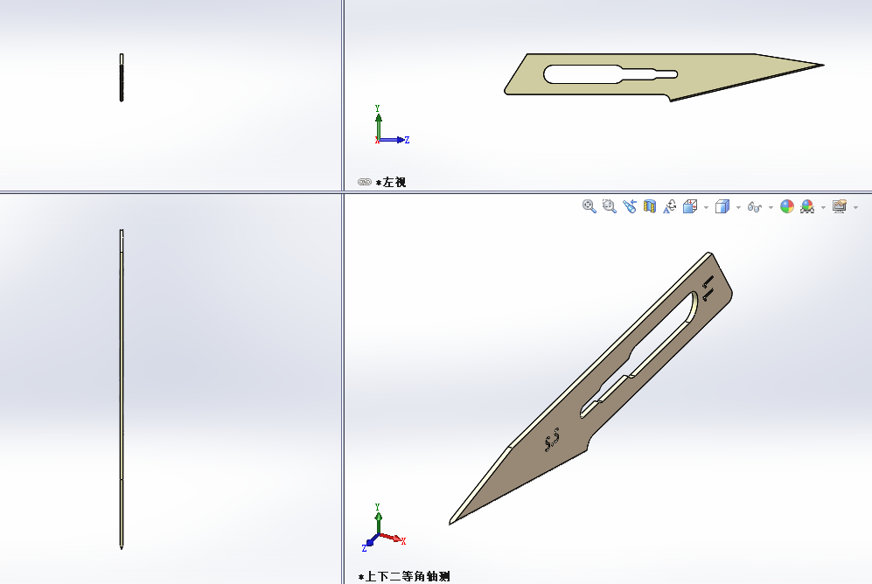Screen dimensions: 872x584
Task: Select the Zoom to Area tool
Action: tap(609, 206)
